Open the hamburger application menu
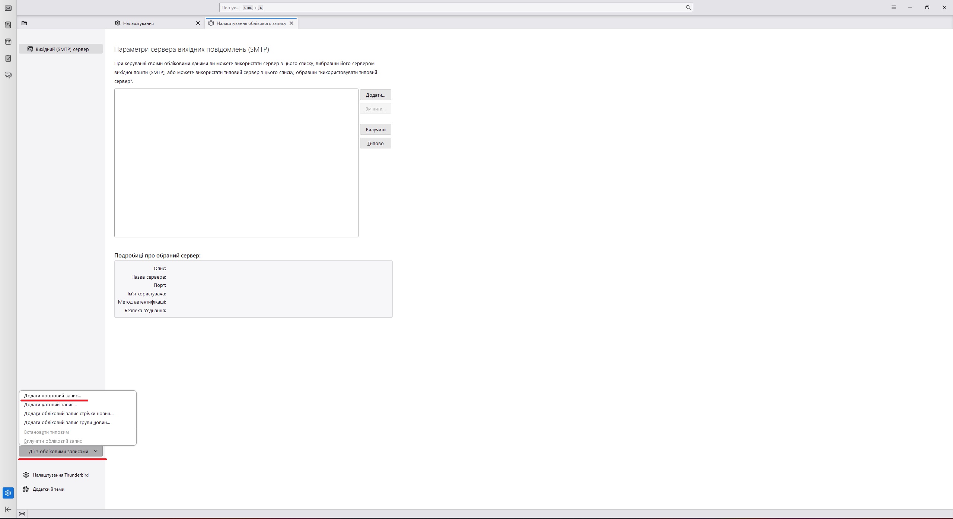Screen dimensions: 953x519 click(893, 7)
